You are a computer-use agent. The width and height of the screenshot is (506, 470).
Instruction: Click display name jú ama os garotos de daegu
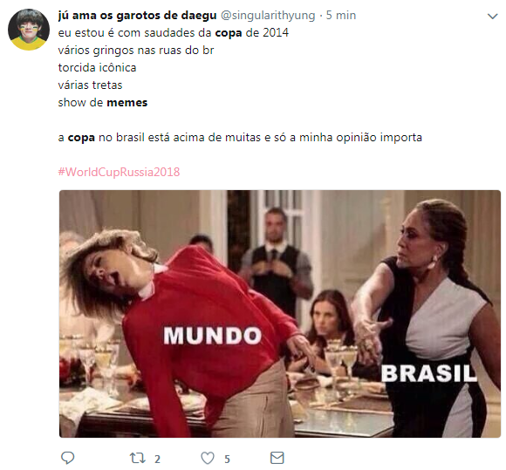coord(137,15)
